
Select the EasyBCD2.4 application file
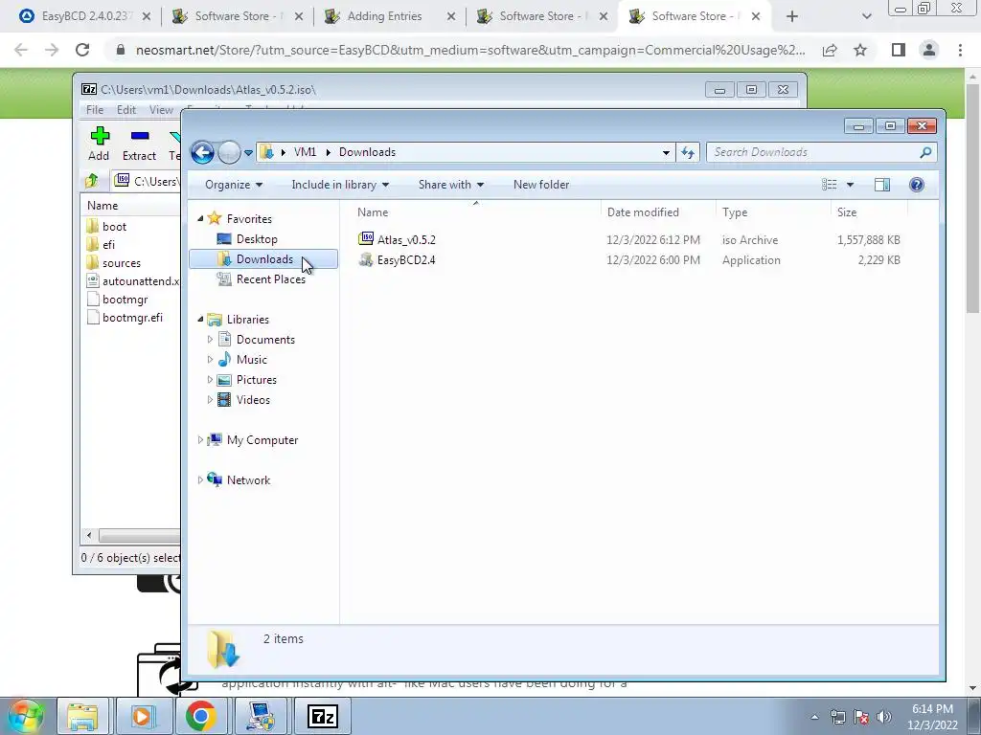[406, 260]
